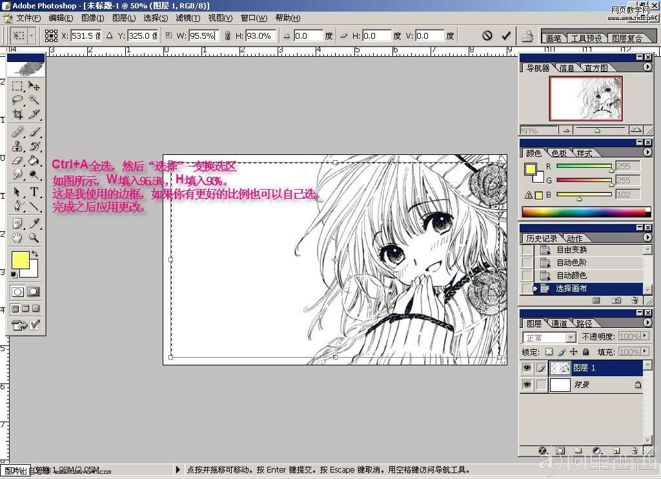Hide the 背景 layer with its eye icon

527,385
